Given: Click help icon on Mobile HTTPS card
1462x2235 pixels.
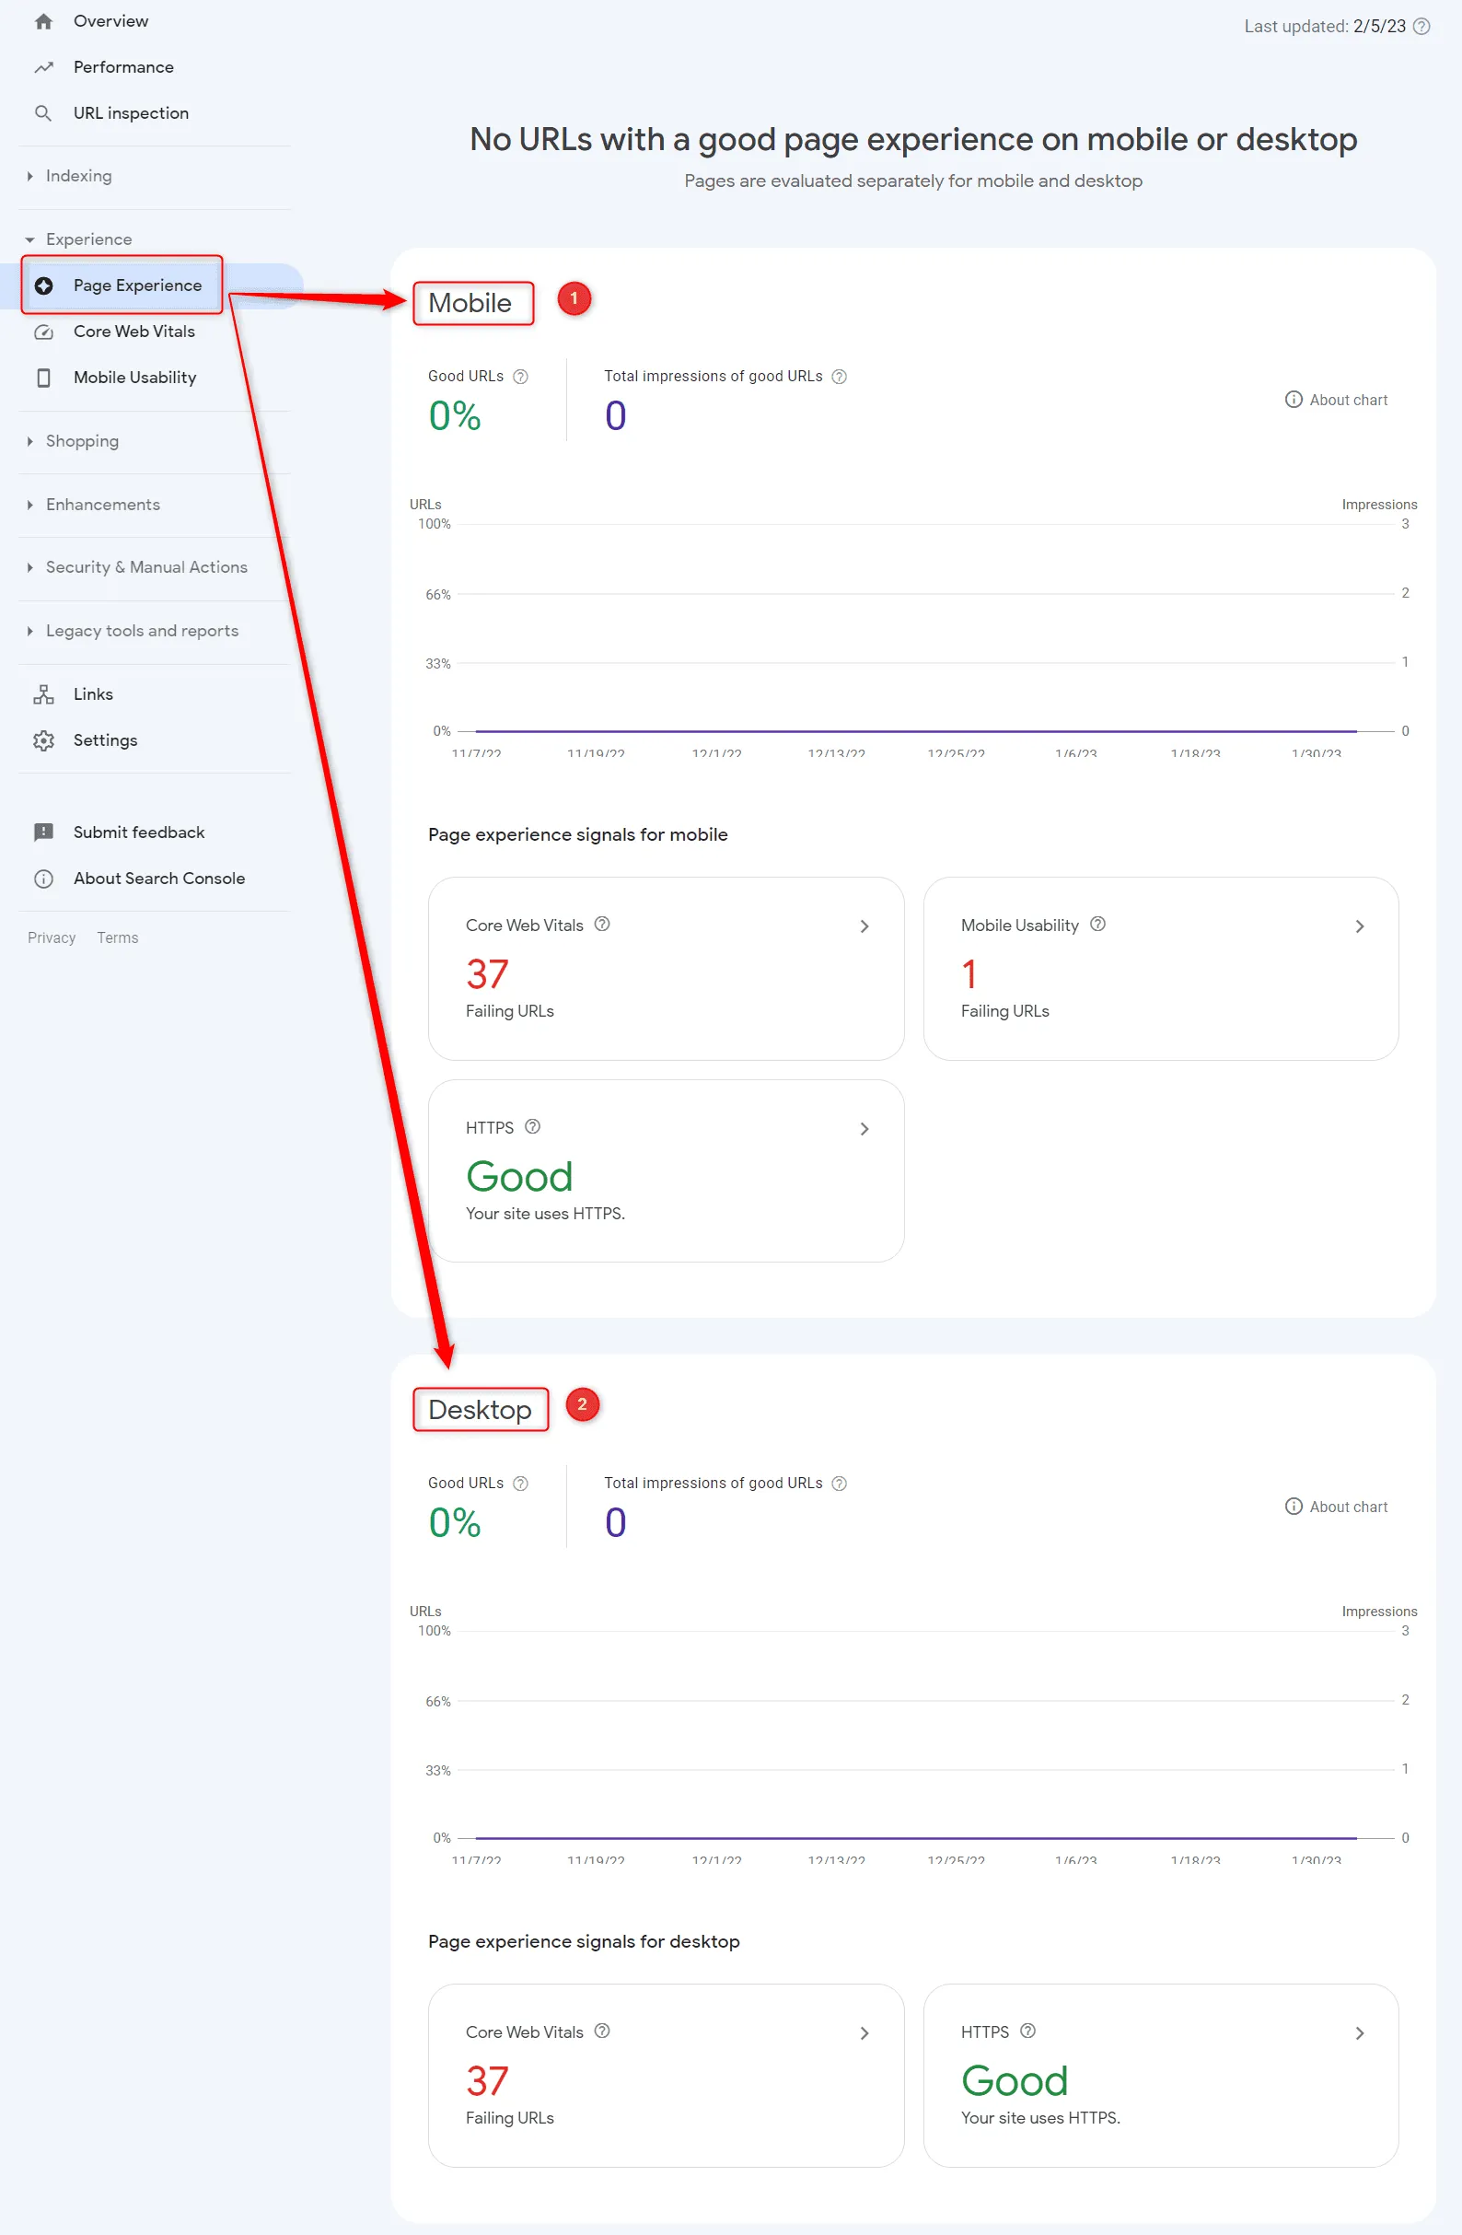Looking at the screenshot, I should 532,1127.
